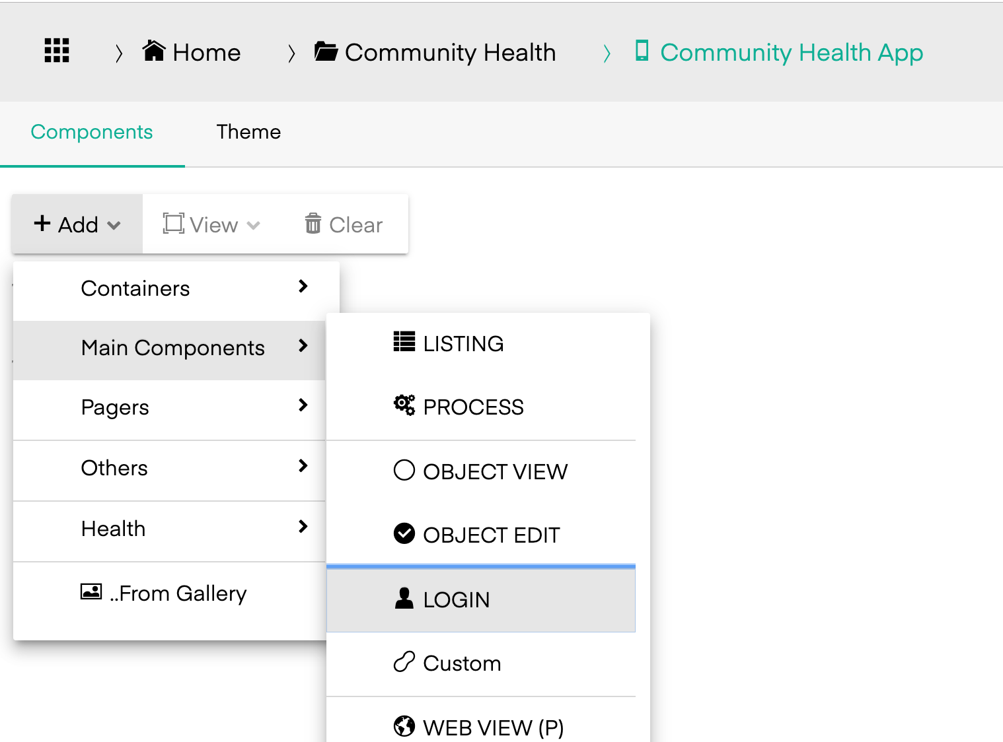The width and height of the screenshot is (1003, 742).
Task: Expand the Containers submenu arrow
Action: (x=303, y=287)
